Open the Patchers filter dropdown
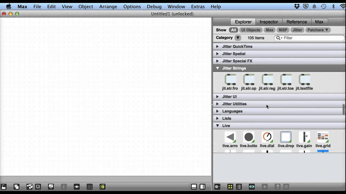This screenshot has height=194, width=346. pyautogui.click(x=318, y=30)
